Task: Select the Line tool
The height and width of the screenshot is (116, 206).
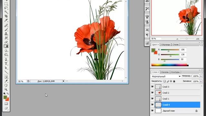Action: coord(6,72)
